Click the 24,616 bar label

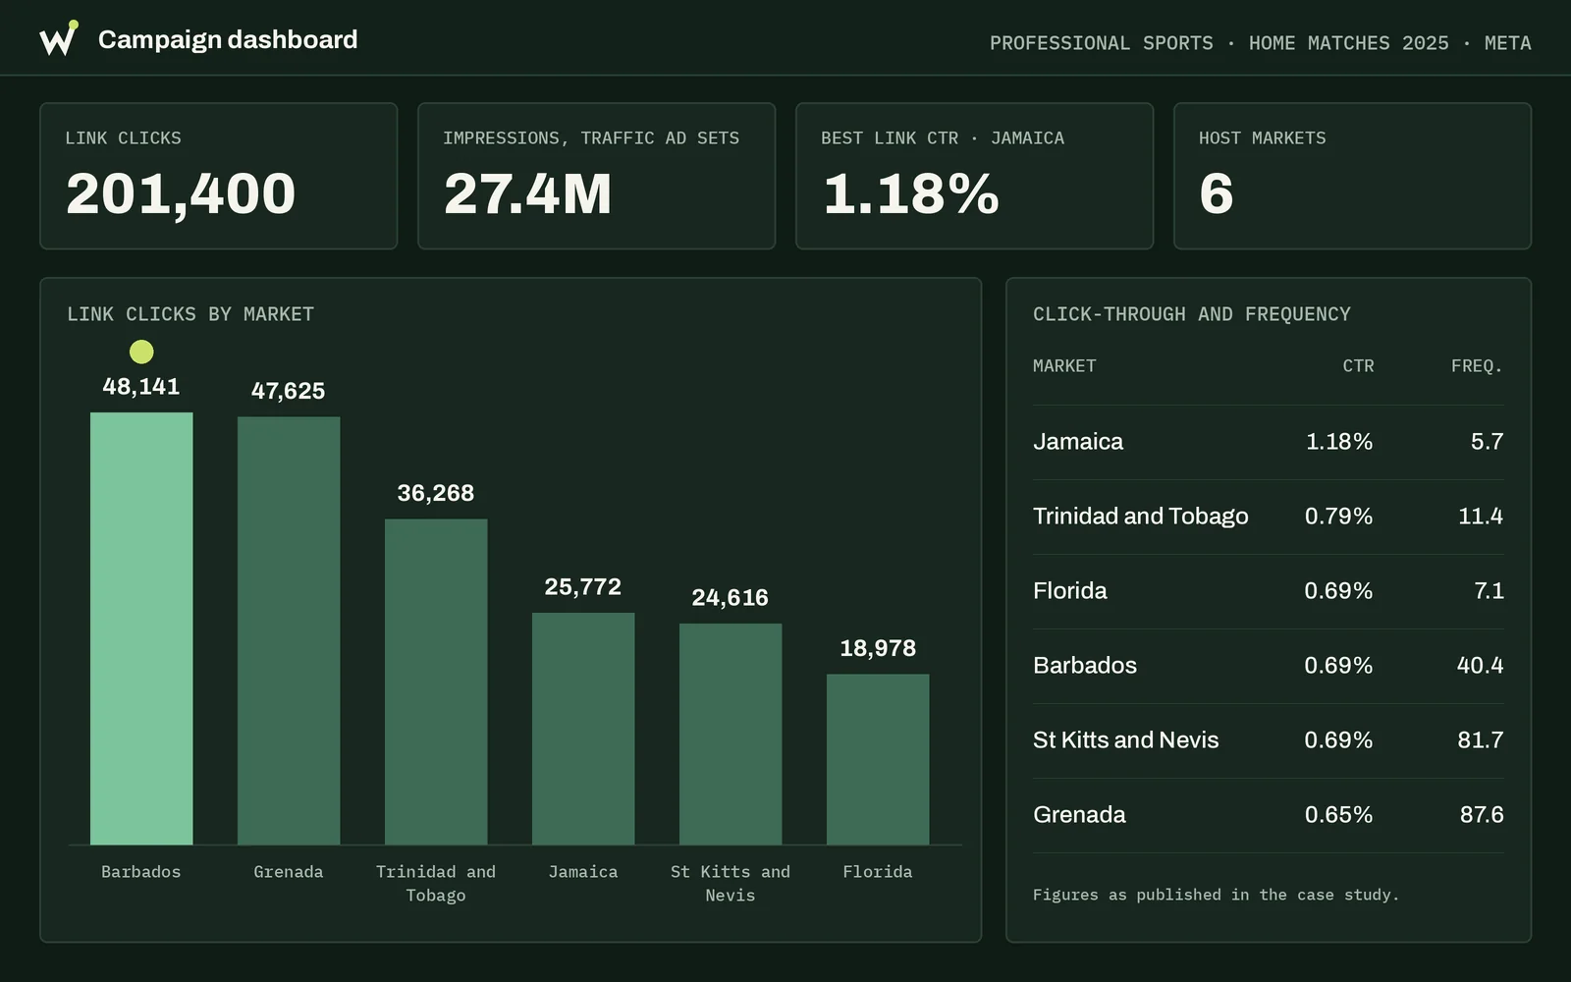click(x=731, y=597)
